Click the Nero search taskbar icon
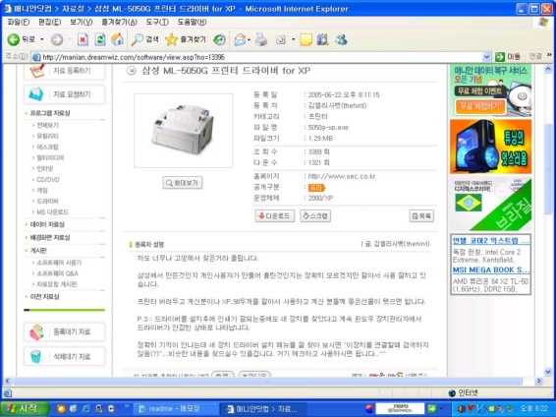 click(x=400, y=408)
